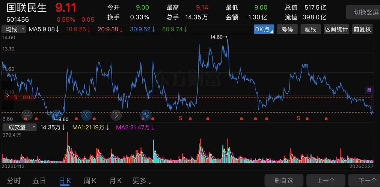Tap the yellow MA1:21.19万 volume average
The width and height of the screenshot is (380, 187).
click(90, 127)
